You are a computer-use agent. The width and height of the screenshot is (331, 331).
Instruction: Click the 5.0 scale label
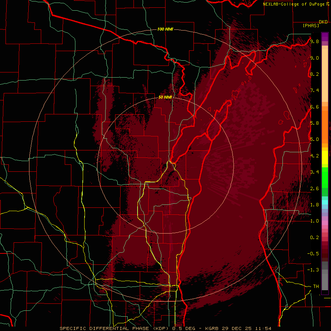(x=314, y=139)
